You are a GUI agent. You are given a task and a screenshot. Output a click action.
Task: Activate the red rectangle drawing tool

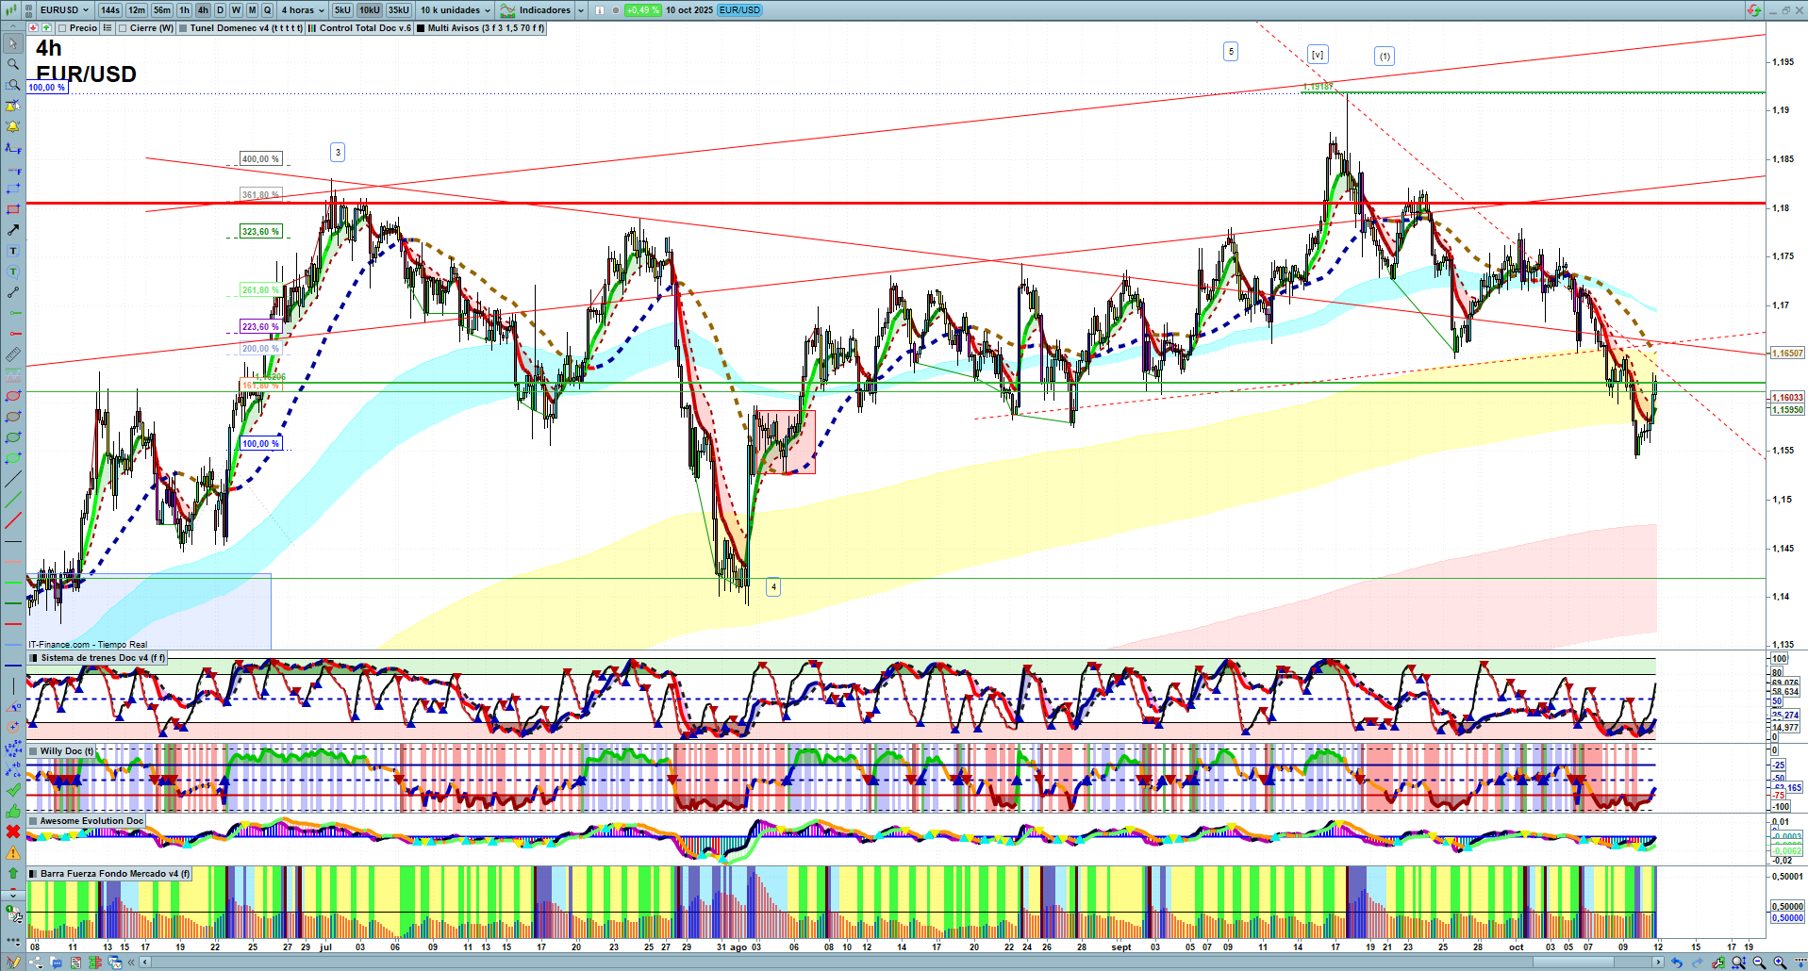[13, 209]
